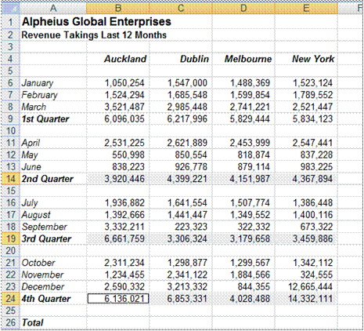Select cell with value 1,936,882
This screenshot has width=364, height=331.
[118, 203]
